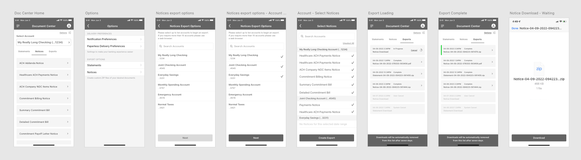Open hamburger menu on Doc Center Home screen
Screen dimensions: 581x160
18,26
